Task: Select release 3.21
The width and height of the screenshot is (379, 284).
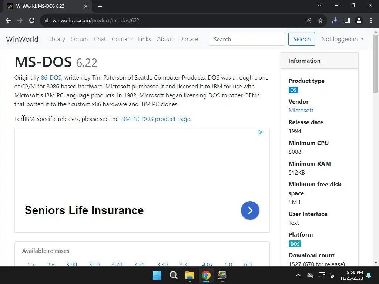Action: [140, 264]
